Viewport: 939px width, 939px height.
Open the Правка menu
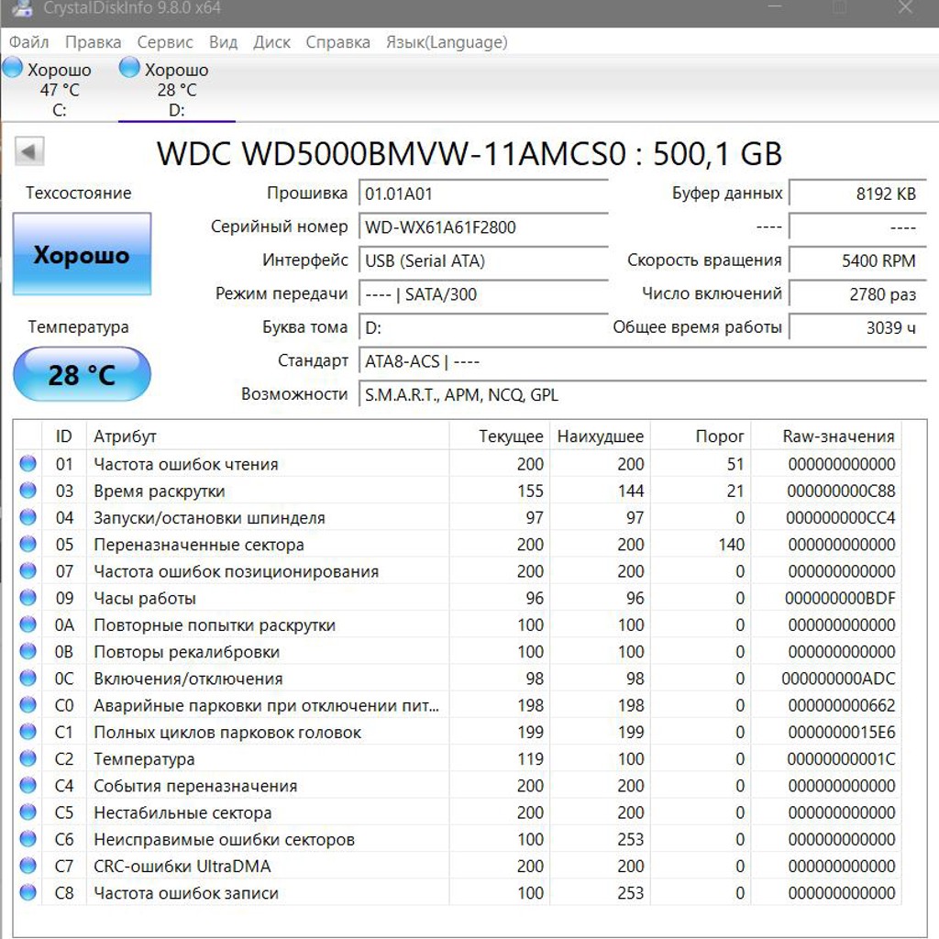coord(93,42)
